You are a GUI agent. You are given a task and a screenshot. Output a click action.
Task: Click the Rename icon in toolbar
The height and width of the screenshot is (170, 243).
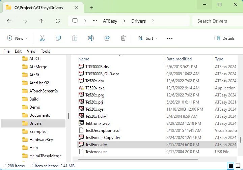(91, 38)
